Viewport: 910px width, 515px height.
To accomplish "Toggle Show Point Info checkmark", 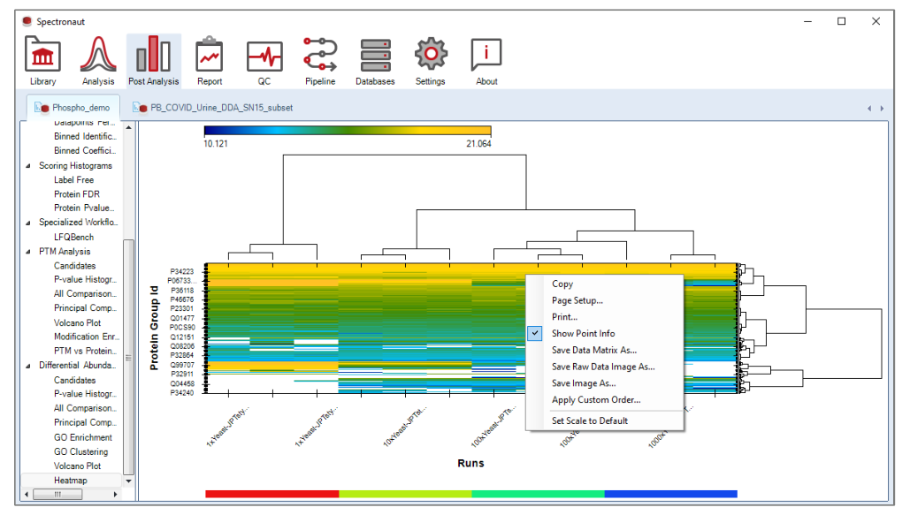I will (535, 334).
